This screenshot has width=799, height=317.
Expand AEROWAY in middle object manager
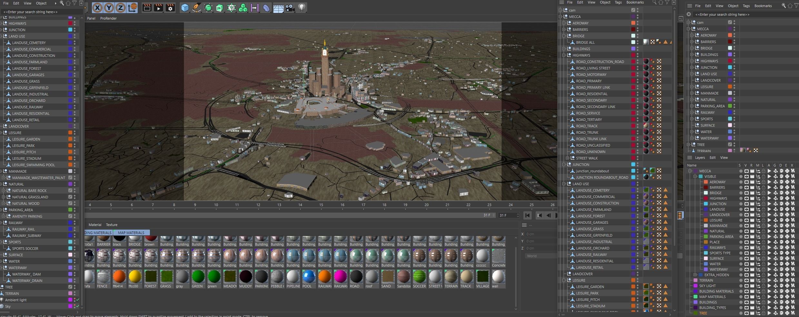[564, 23]
